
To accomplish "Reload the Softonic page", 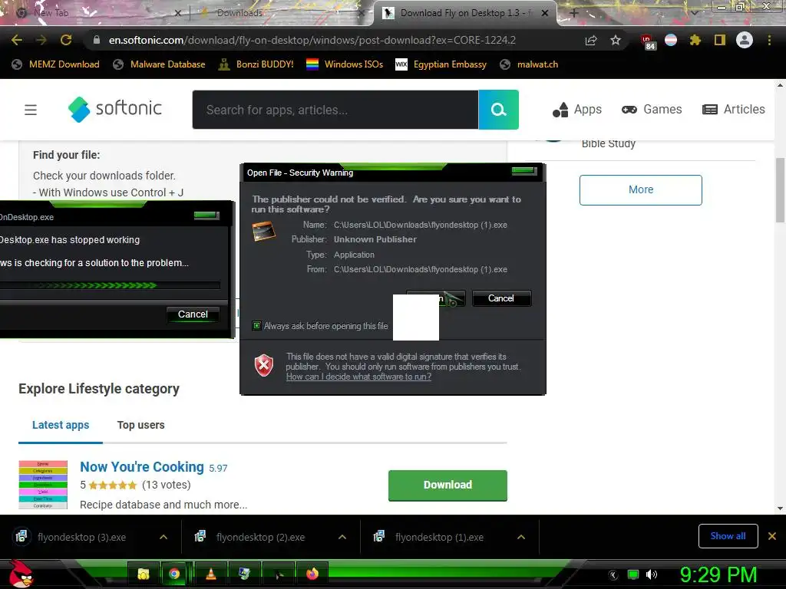I will (66, 40).
